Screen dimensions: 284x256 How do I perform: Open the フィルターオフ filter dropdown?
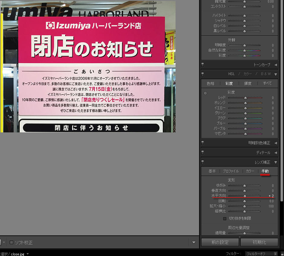point(261,254)
